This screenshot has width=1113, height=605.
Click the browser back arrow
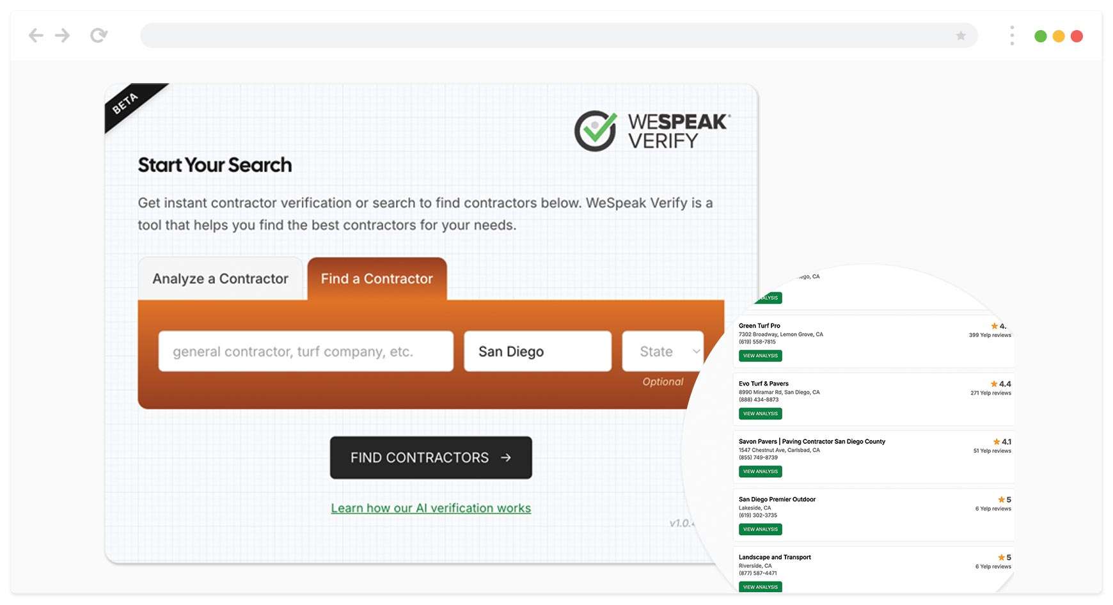tap(36, 35)
